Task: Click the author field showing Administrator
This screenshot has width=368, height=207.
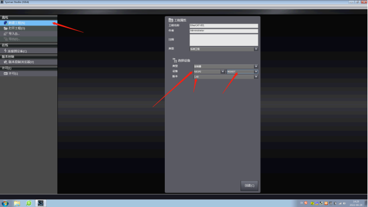Action: point(224,31)
